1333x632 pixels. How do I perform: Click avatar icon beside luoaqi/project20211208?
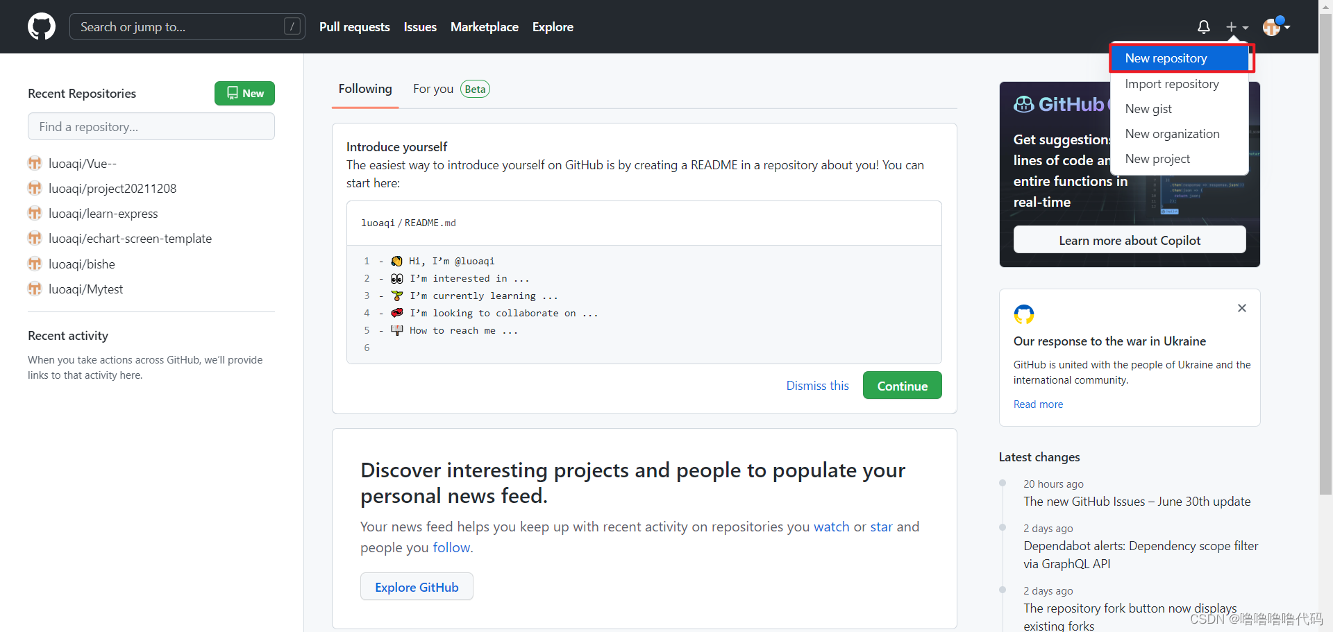pyautogui.click(x=35, y=188)
